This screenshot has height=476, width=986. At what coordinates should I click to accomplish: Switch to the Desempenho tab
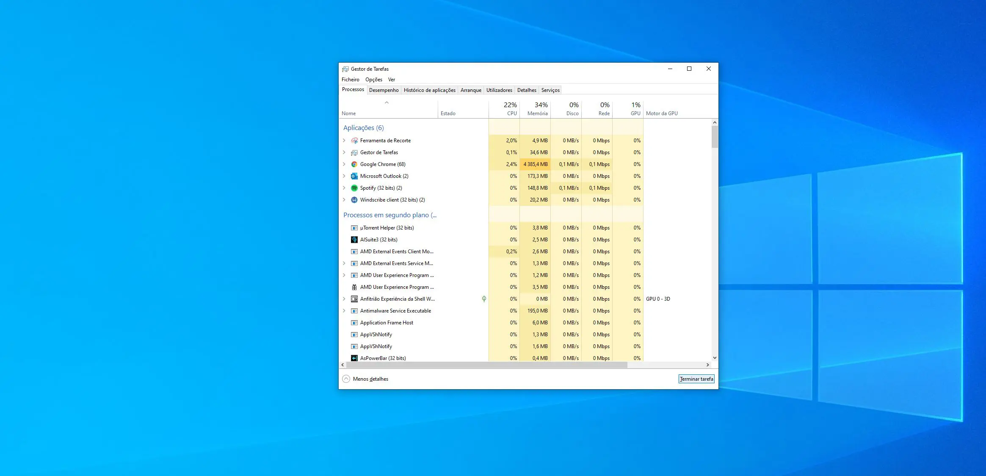(x=384, y=90)
